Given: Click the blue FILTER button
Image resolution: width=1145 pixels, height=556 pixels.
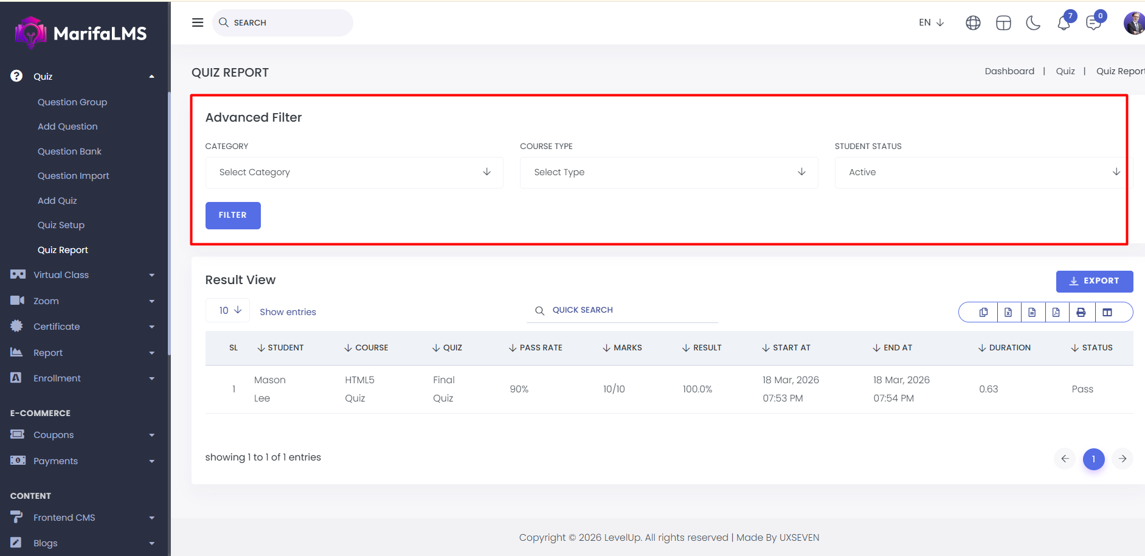Looking at the screenshot, I should 233,215.
